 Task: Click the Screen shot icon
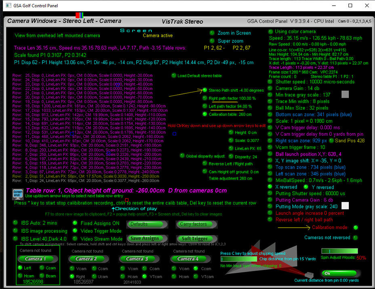[x=18, y=194]
